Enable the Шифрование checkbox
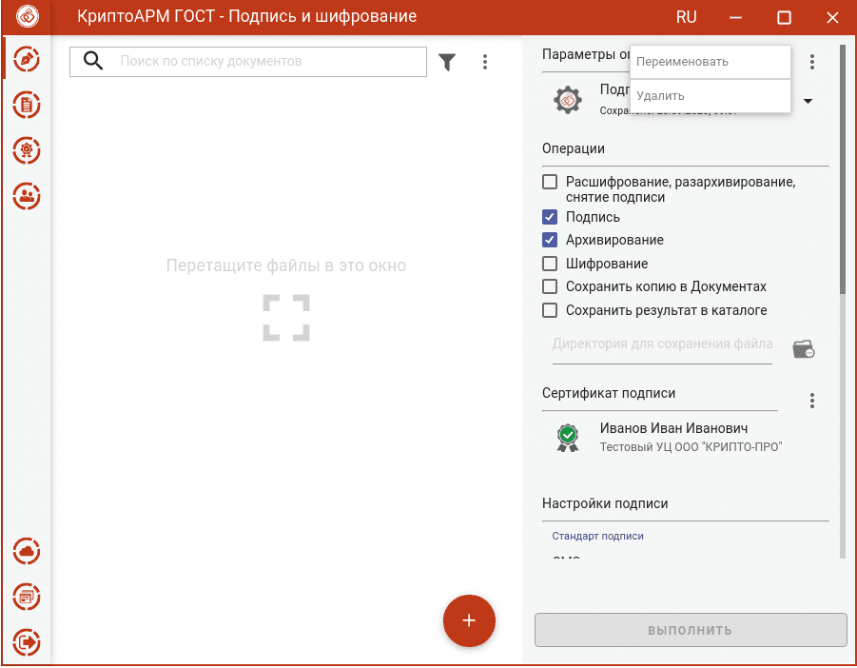Screen dimensions: 857x668 click(550, 264)
